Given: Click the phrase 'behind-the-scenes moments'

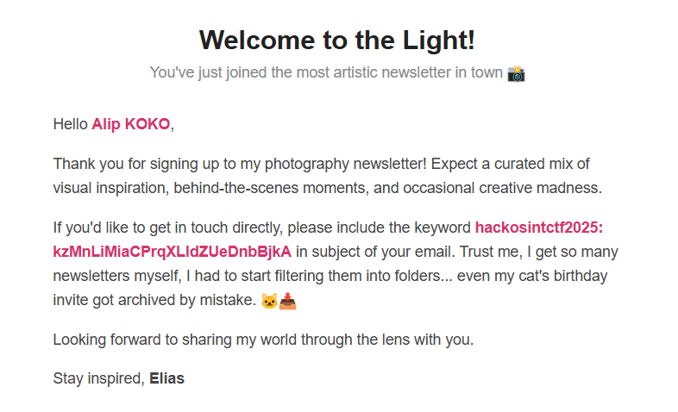Looking at the screenshot, I should click(271, 188).
